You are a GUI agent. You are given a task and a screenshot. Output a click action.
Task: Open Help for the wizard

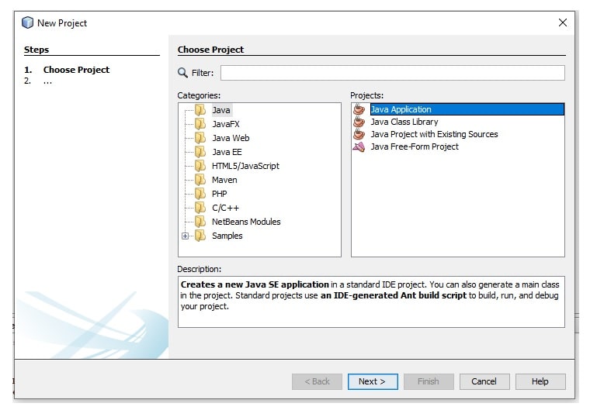pos(540,381)
